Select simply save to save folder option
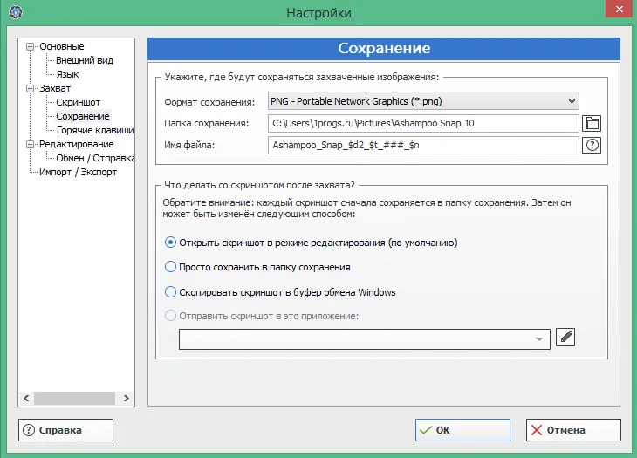Image resolution: width=637 pixels, height=458 pixels. (x=257, y=267)
